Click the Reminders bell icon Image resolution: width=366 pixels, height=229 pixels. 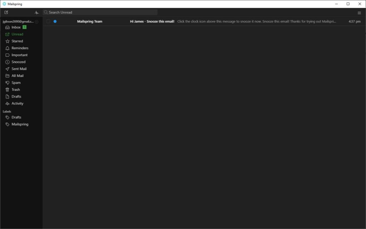(x=8, y=48)
